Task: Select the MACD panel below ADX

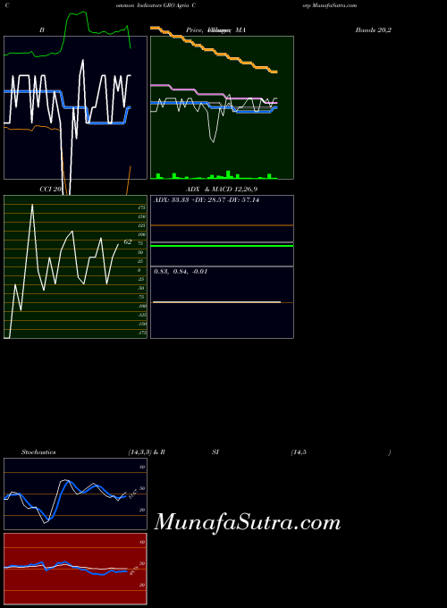Action: (x=222, y=302)
